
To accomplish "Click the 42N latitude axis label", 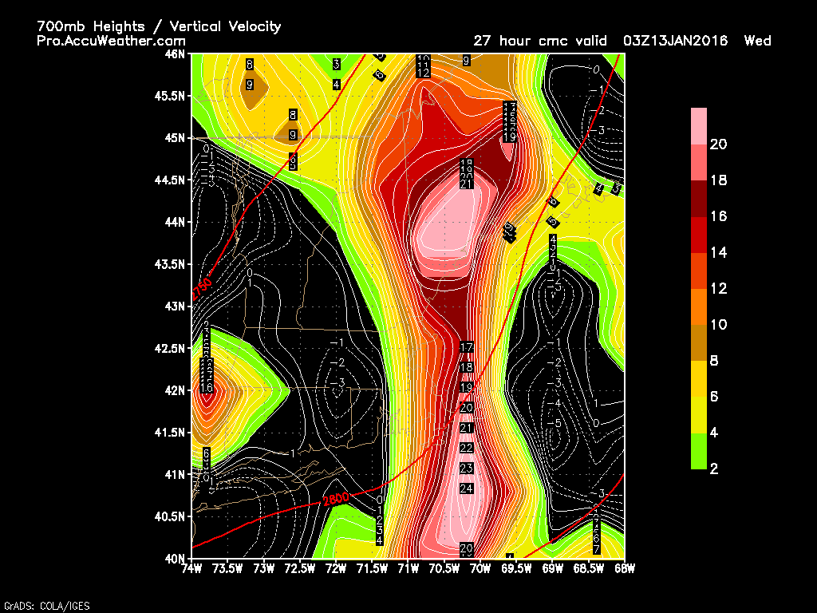I will pos(176,390).
